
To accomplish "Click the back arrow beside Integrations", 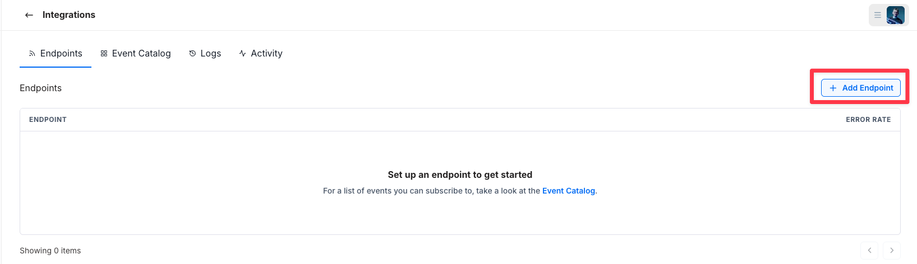I will pyautogui.click(x=29, y=15).
